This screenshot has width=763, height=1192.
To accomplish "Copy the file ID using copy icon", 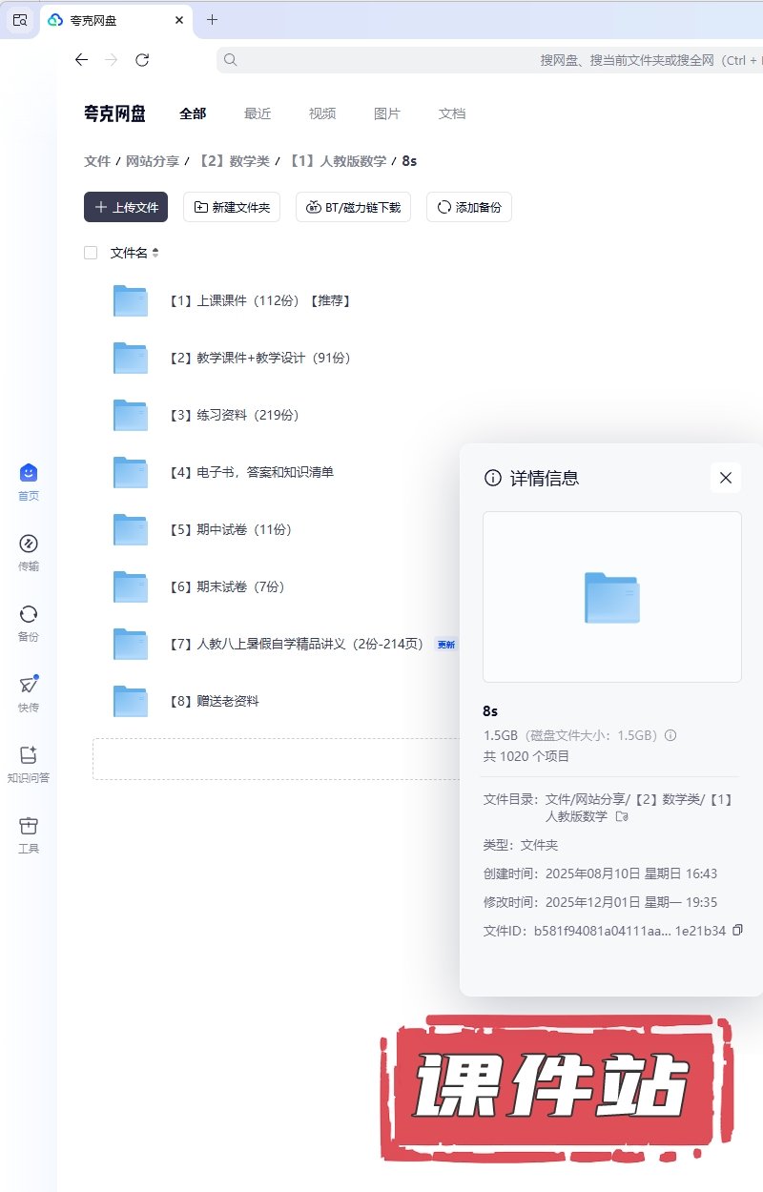I will (737, 930).
